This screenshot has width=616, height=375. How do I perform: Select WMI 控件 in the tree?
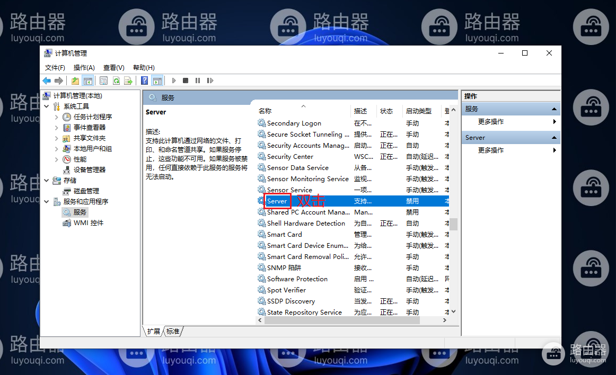89,223
